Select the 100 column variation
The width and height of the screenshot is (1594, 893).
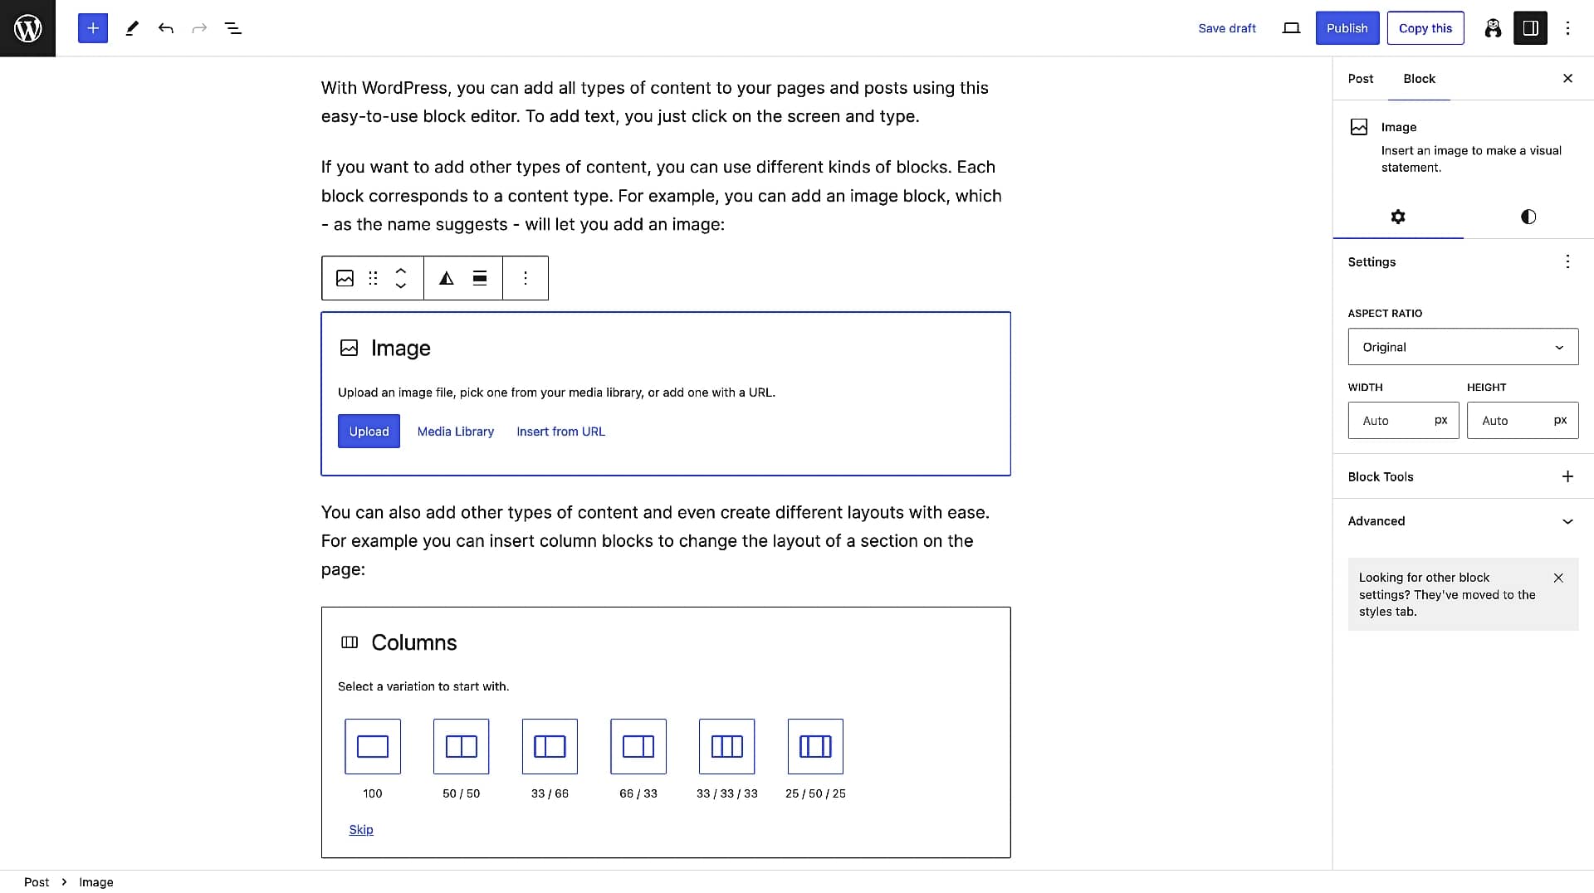(373, 747)
